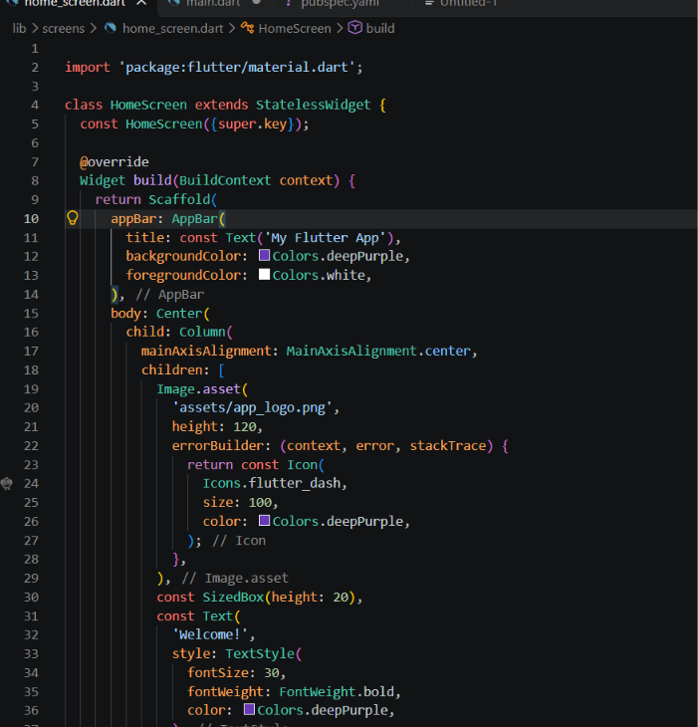The height and width of the screenshot is (727, 698).
Task: Click the @override annotation on line 7
Action: (115, 161)
